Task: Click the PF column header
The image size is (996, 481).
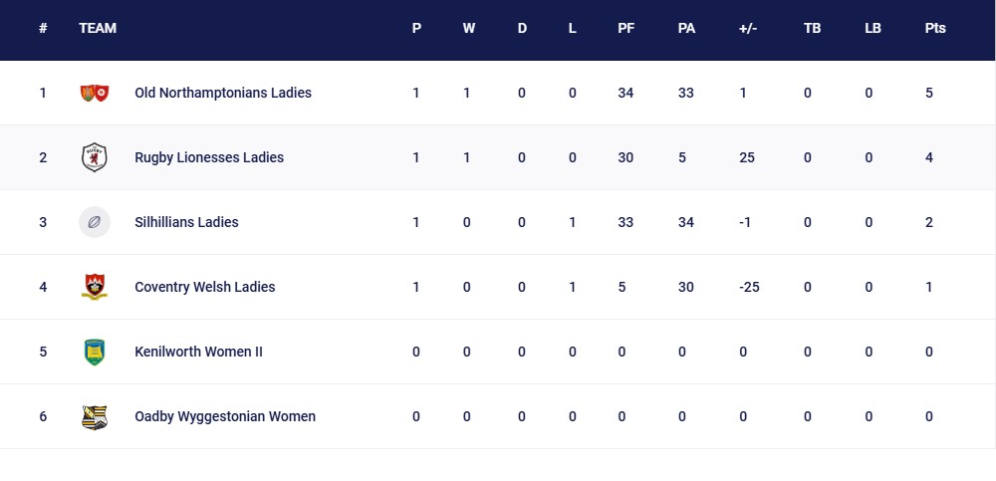Action: (625, 28)
